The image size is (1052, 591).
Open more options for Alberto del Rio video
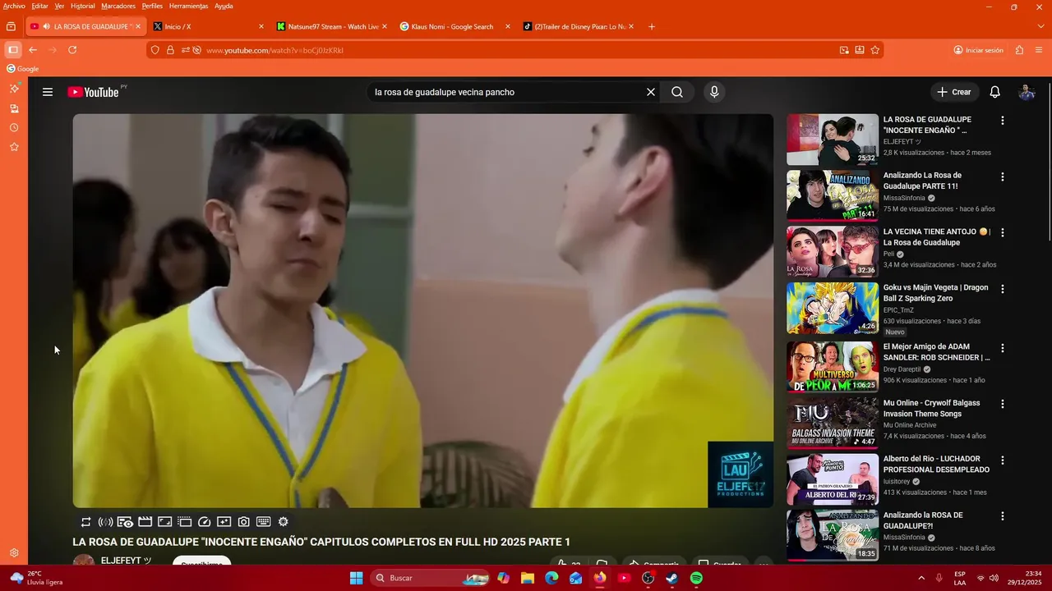coord(1002,460)
